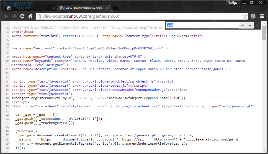Screen dimensions: 268x154
Task: Click the scrollbar down arrow
Action: pyautogui.click(x=264, y=150)
